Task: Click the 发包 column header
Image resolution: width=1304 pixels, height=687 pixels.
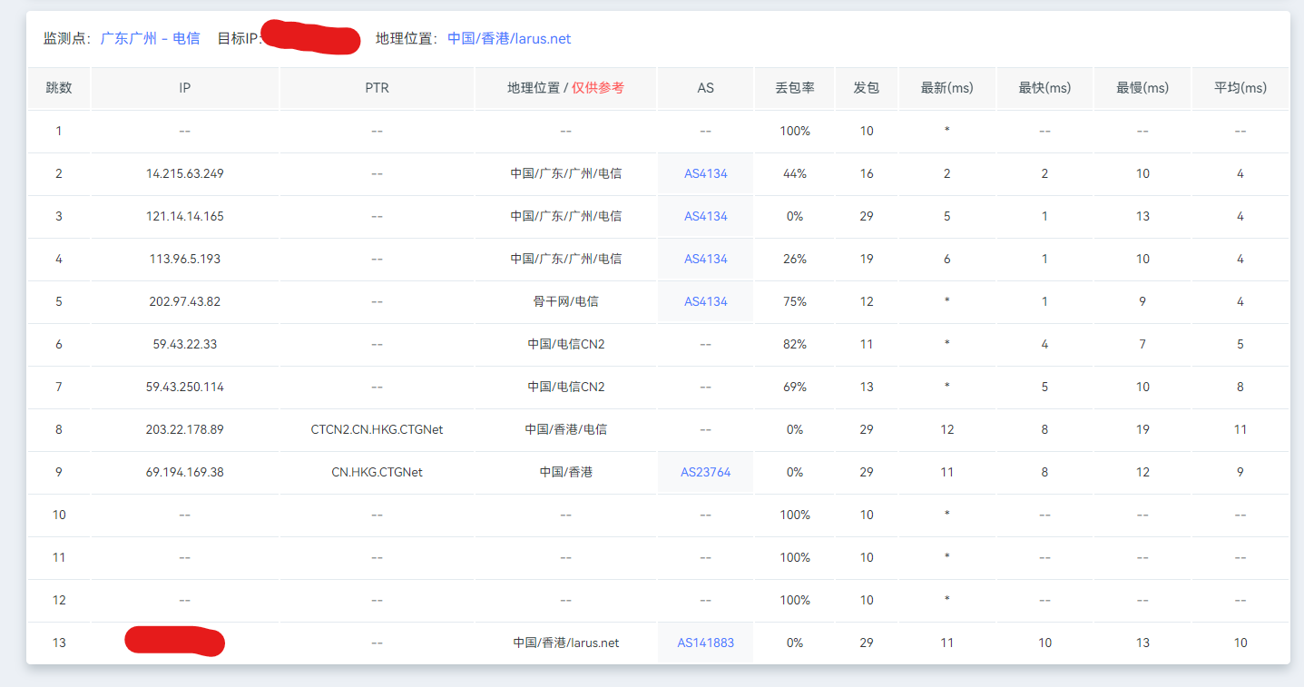Action: click(x=867, y=88)
